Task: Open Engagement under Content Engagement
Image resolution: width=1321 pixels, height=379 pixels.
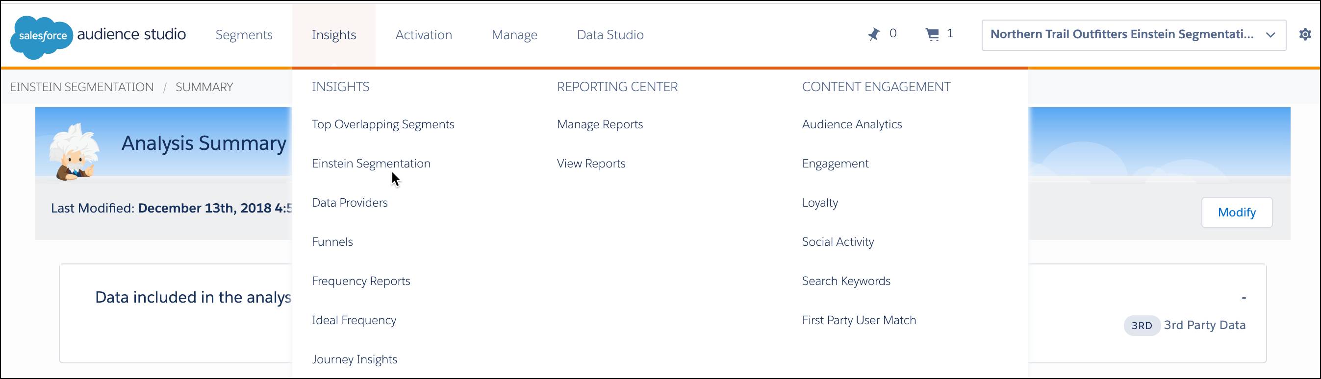Action: click(835, 164)
